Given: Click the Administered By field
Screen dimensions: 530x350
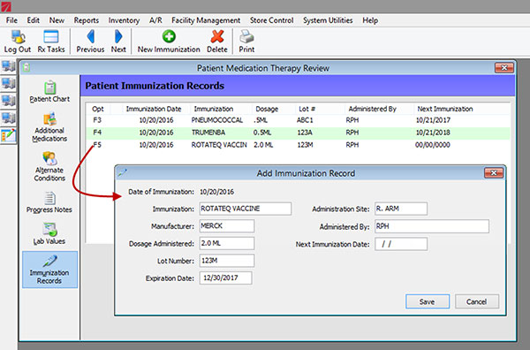Looking at the screenshot, I should [432, 226].
